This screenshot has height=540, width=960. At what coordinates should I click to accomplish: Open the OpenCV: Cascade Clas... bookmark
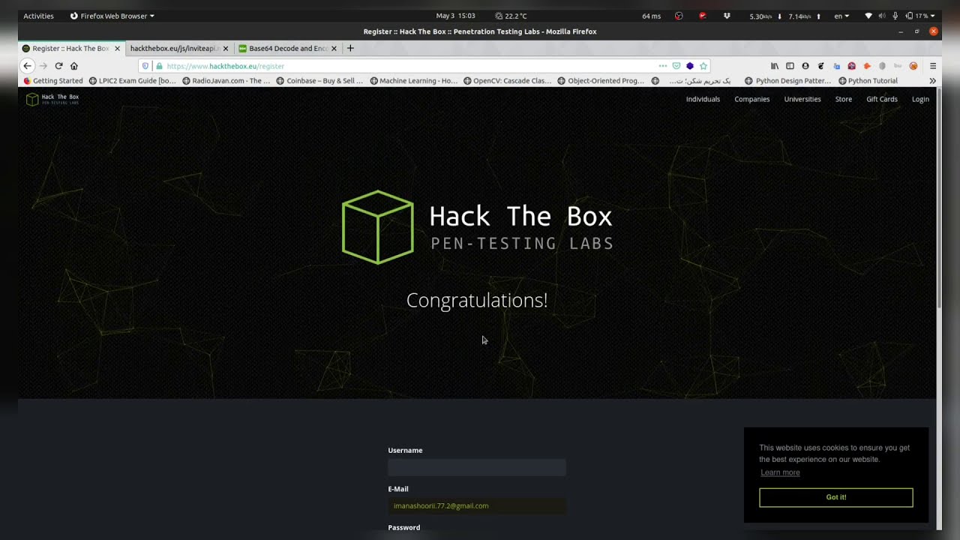pyautogui.click(x=507, y=81)
